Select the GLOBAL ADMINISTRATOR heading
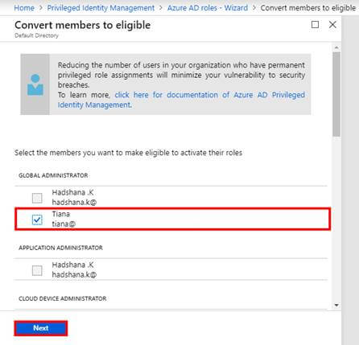Image resolution: width=359 pixels, height=345 pixels. (x=53, y=175)
